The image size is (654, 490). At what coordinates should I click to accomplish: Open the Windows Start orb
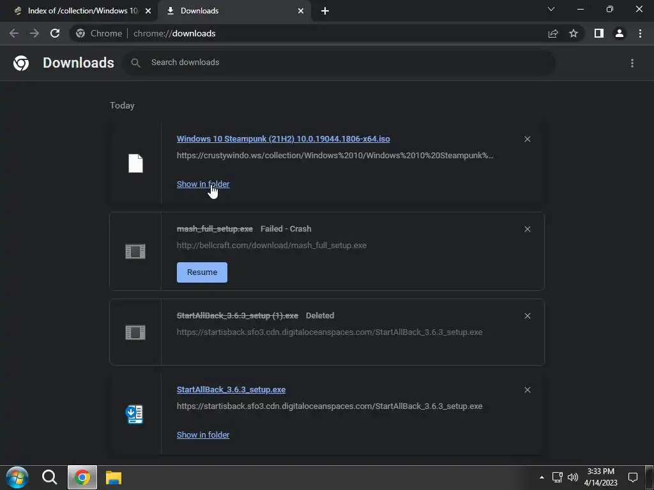click(x=17, y=477)
